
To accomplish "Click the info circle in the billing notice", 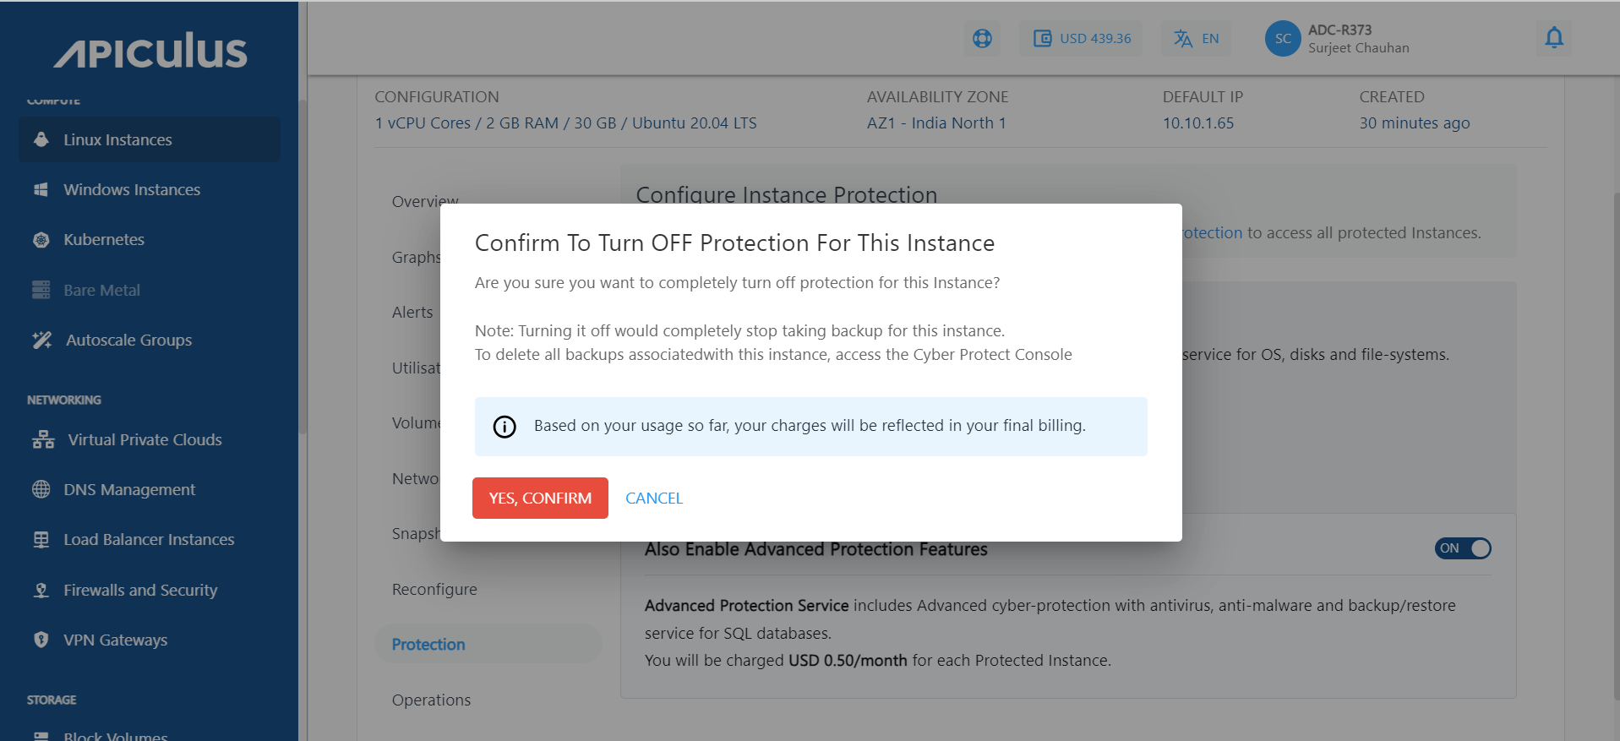I will [x=505, y=427].
